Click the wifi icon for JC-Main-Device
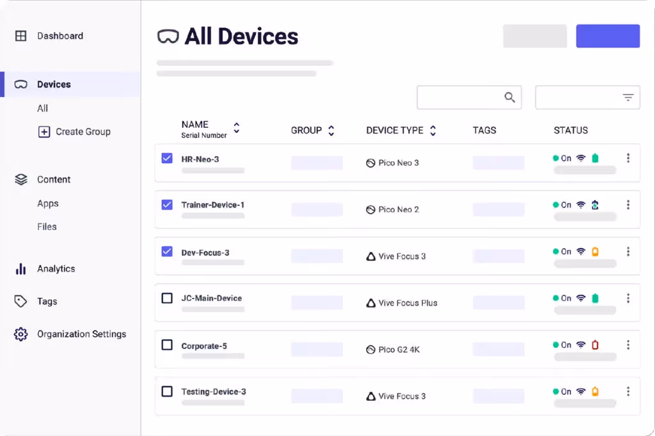The image size is (655, 436). click(x=581, y=298)
